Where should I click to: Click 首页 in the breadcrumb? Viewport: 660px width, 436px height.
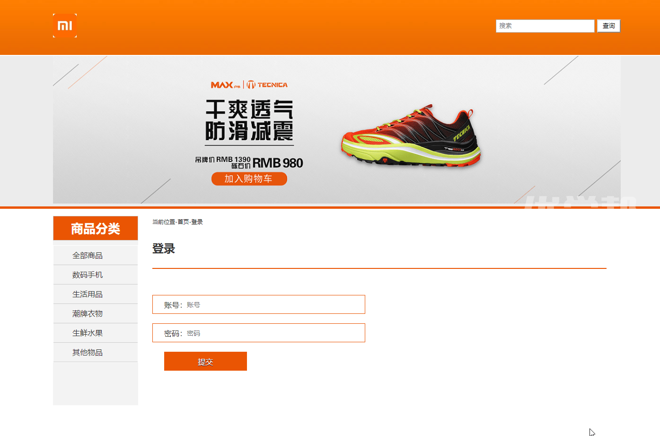point(183,222)
